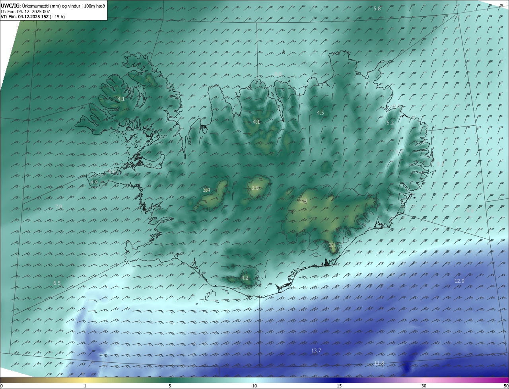Click the 5.2 value on the map

click(390, 123)
